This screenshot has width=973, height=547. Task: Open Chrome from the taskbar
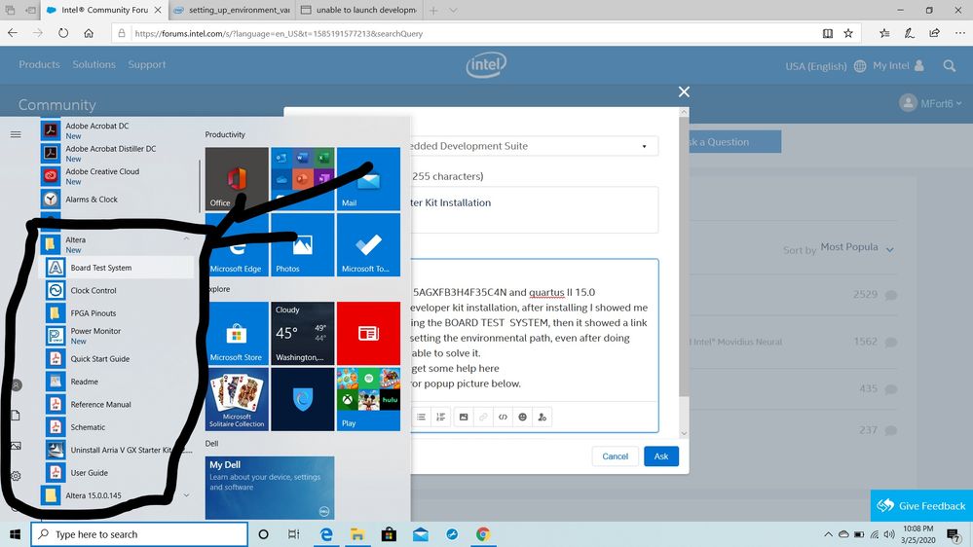[483, 534]
